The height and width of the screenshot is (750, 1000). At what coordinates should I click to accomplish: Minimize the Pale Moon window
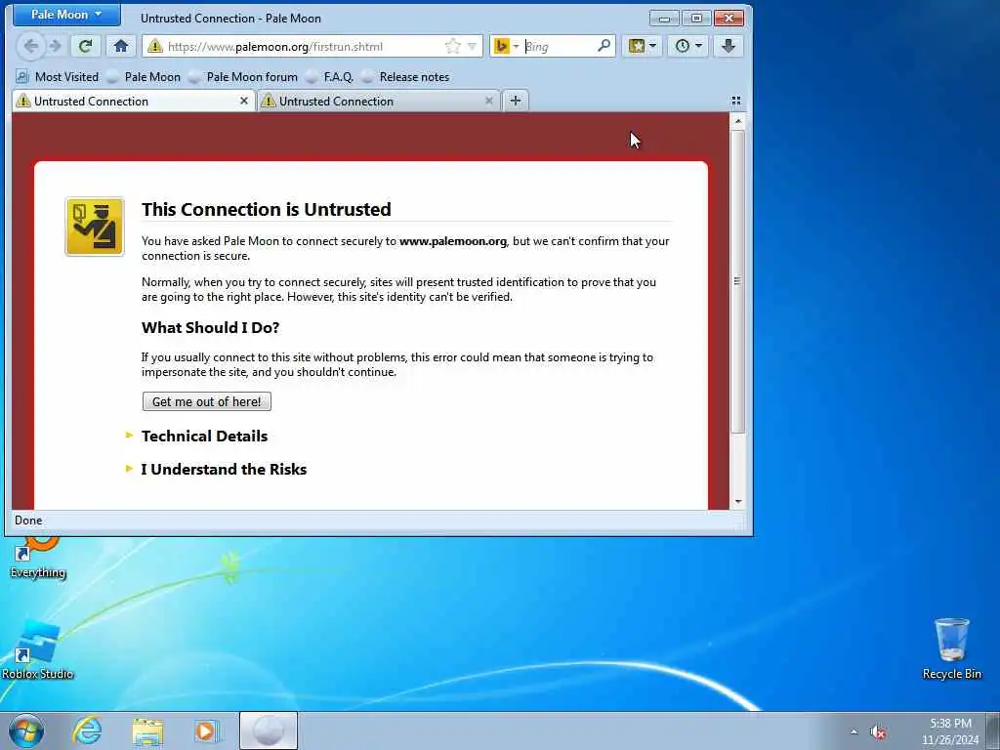coord(664,19)
